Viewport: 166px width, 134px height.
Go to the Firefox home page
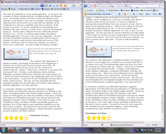pos(57,5)
